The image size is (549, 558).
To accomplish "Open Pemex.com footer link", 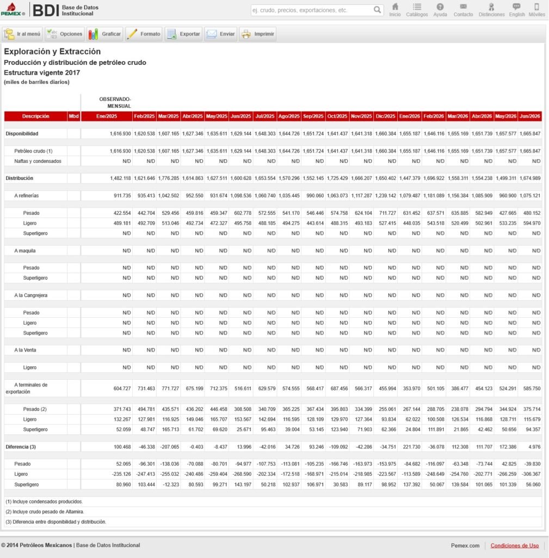I will pyautogui.click(x=465, y=545).
